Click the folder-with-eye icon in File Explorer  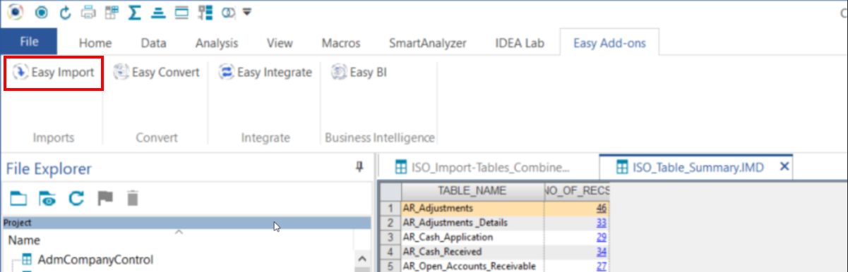pos(47,199)
